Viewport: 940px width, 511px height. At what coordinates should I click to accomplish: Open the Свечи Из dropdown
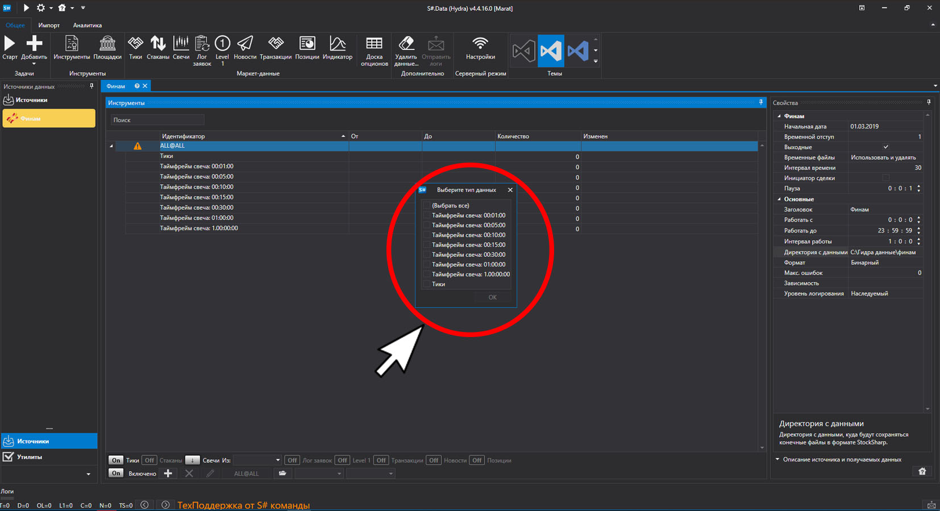[x=256, y=460]
